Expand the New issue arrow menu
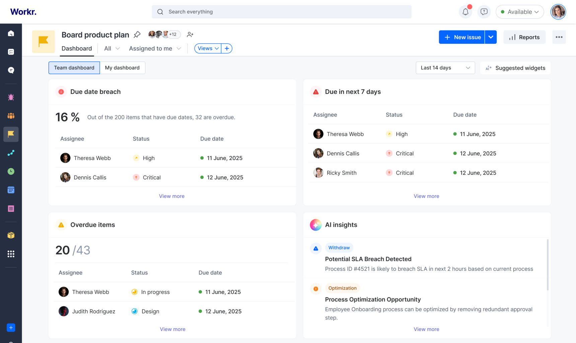Screen dimensions: 576x343 pos(491,37)
